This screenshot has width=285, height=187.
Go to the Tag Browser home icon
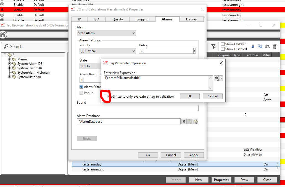tap(3, 35)
